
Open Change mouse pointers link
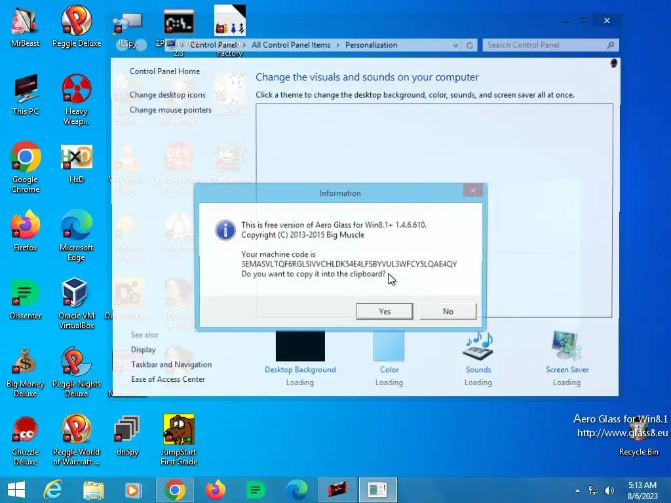(x=171, y=110)
